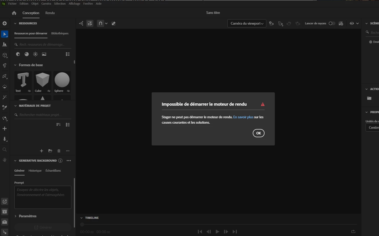Filter resources by images icon
Screen dimensions: 379x236
point(44,54)
